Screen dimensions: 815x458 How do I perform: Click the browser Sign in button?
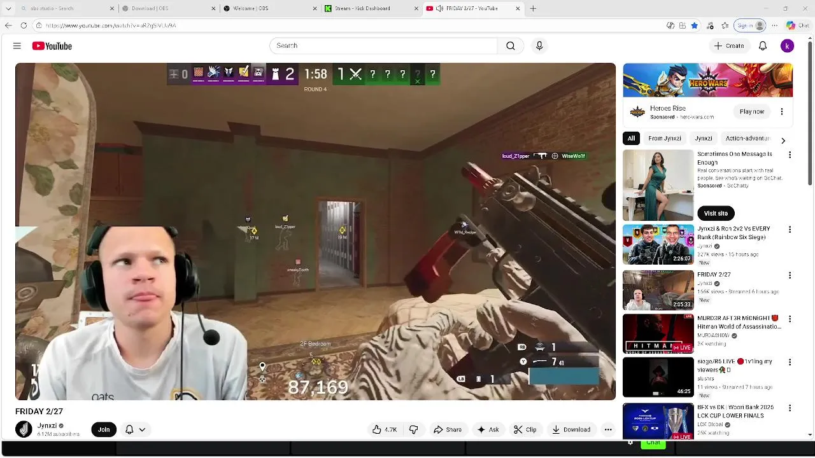[x=750, y=25]
